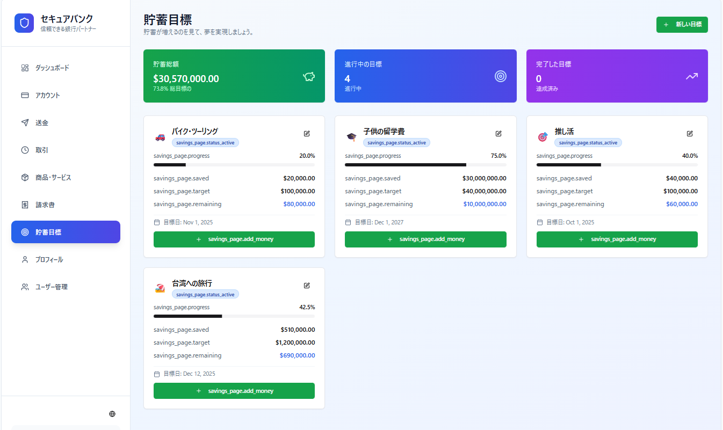Open ダッシュボード from the sidebar
The width and height of the screenshot is (723, 430).
pos(52,68)
